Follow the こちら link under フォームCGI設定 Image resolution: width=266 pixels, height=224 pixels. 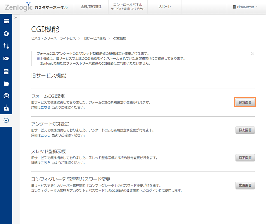tap(45, 107)
